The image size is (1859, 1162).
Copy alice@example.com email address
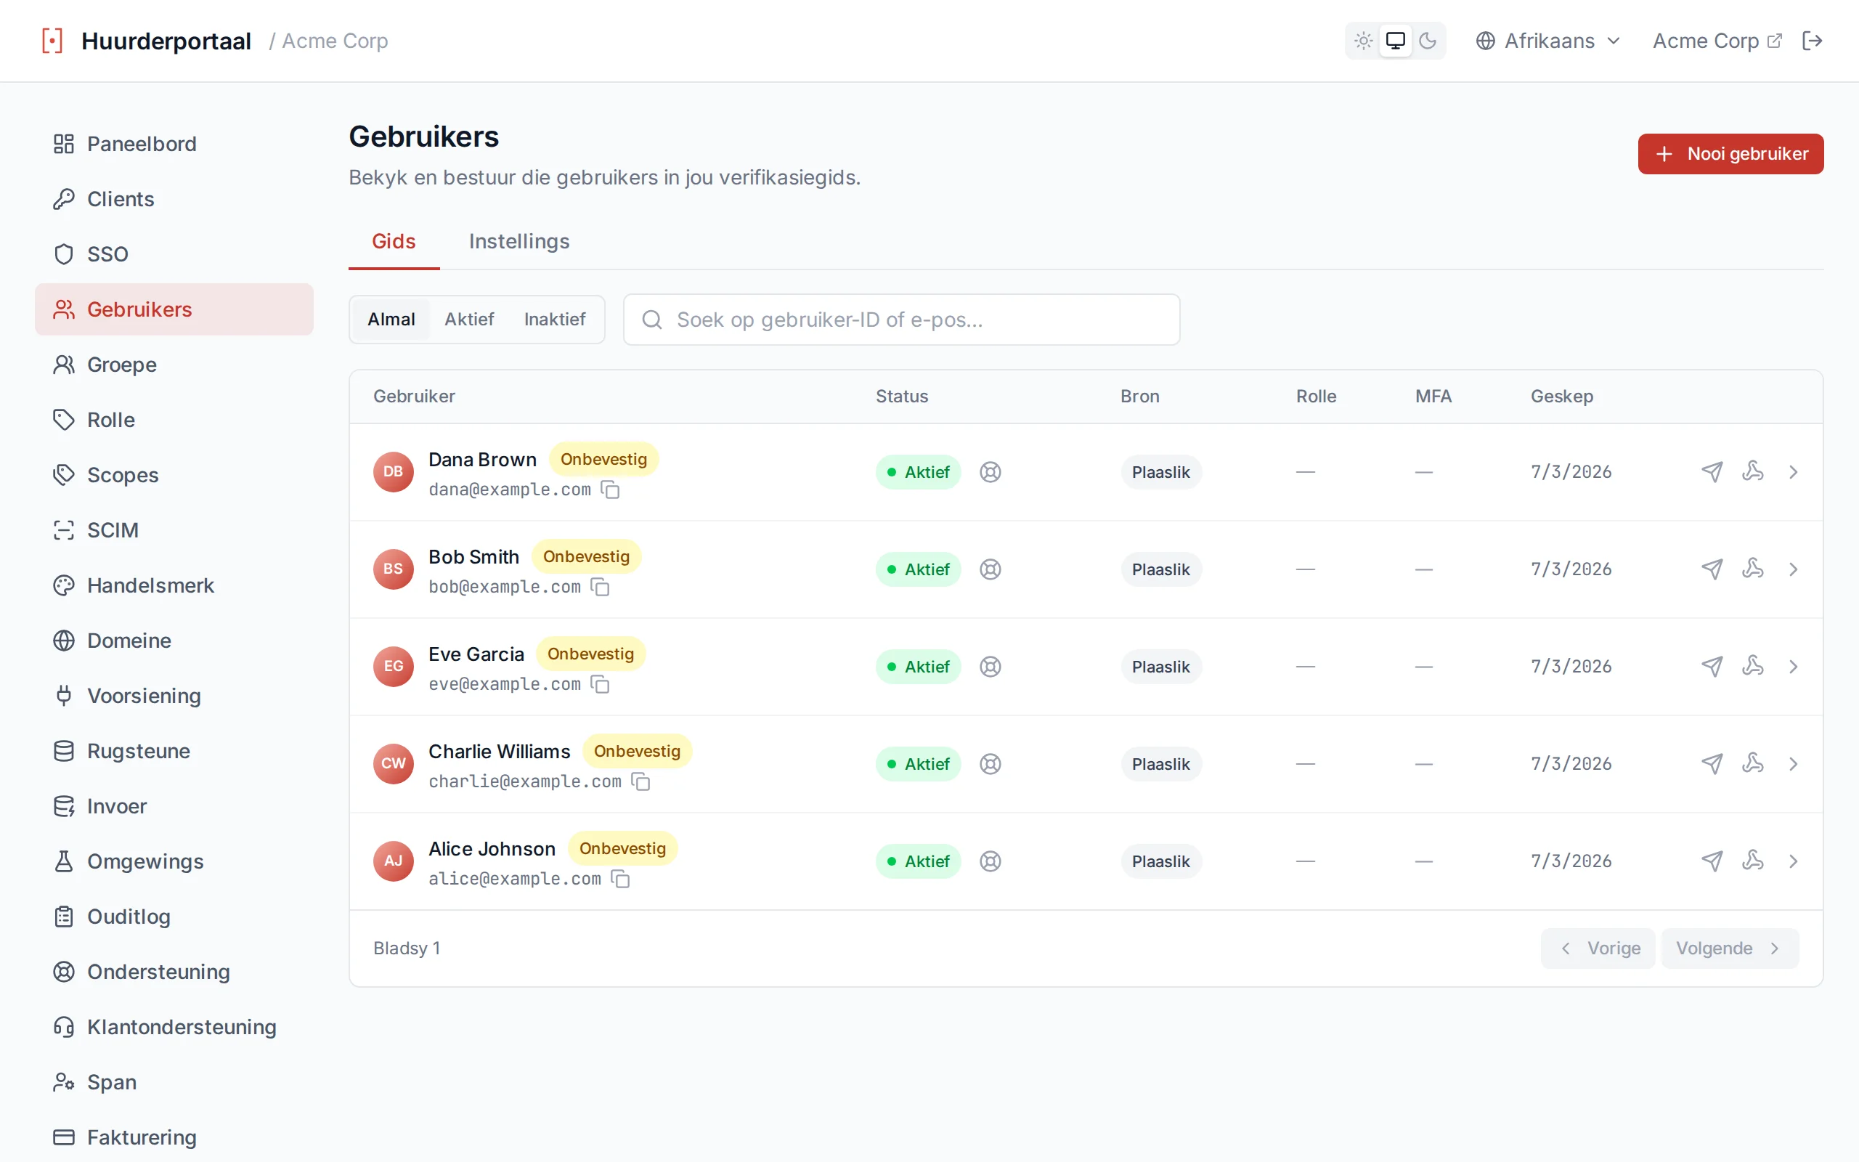(621, 879)
